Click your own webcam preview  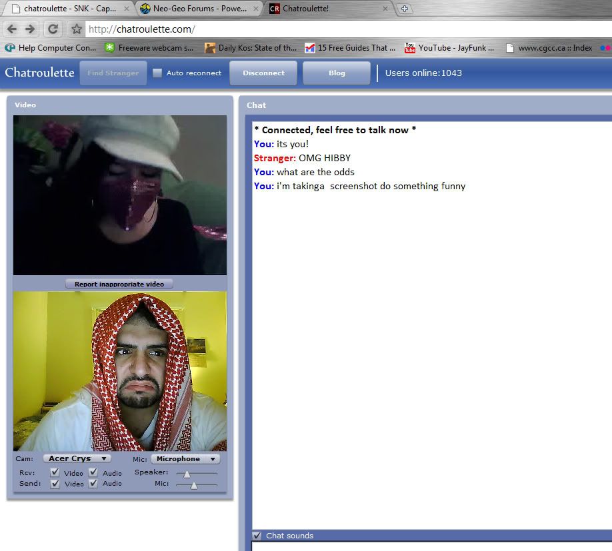pos(120,371)
